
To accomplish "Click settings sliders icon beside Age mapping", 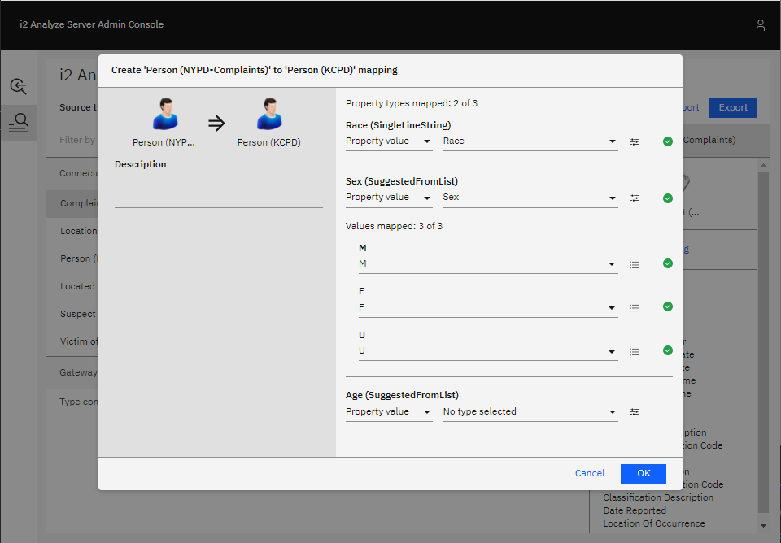I will pos(635,412).
